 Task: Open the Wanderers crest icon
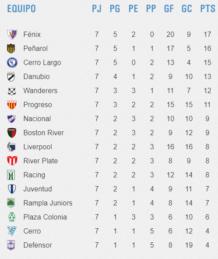tap(12, 91)
